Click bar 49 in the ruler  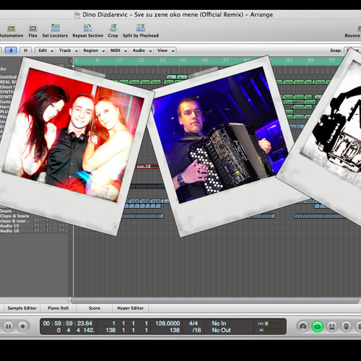click(205, 60)
